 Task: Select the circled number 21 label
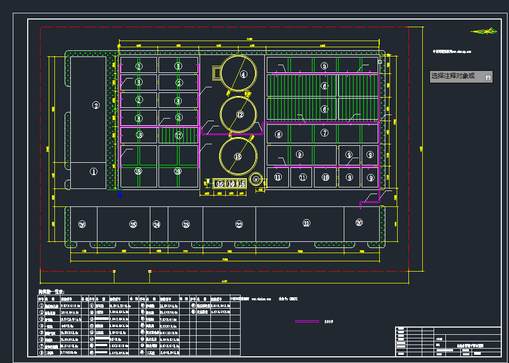(306, 223)
